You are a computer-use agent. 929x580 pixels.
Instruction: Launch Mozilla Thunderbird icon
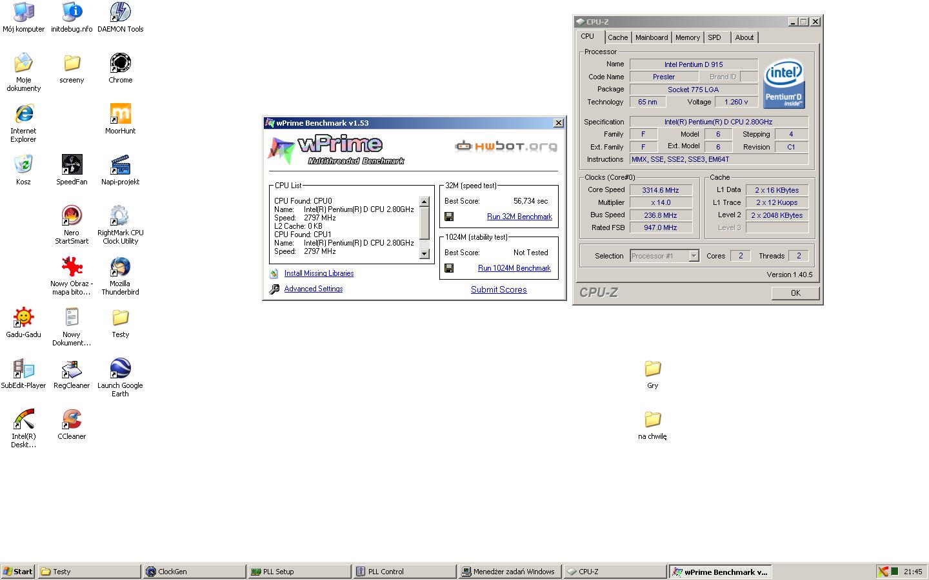point(120,266)
